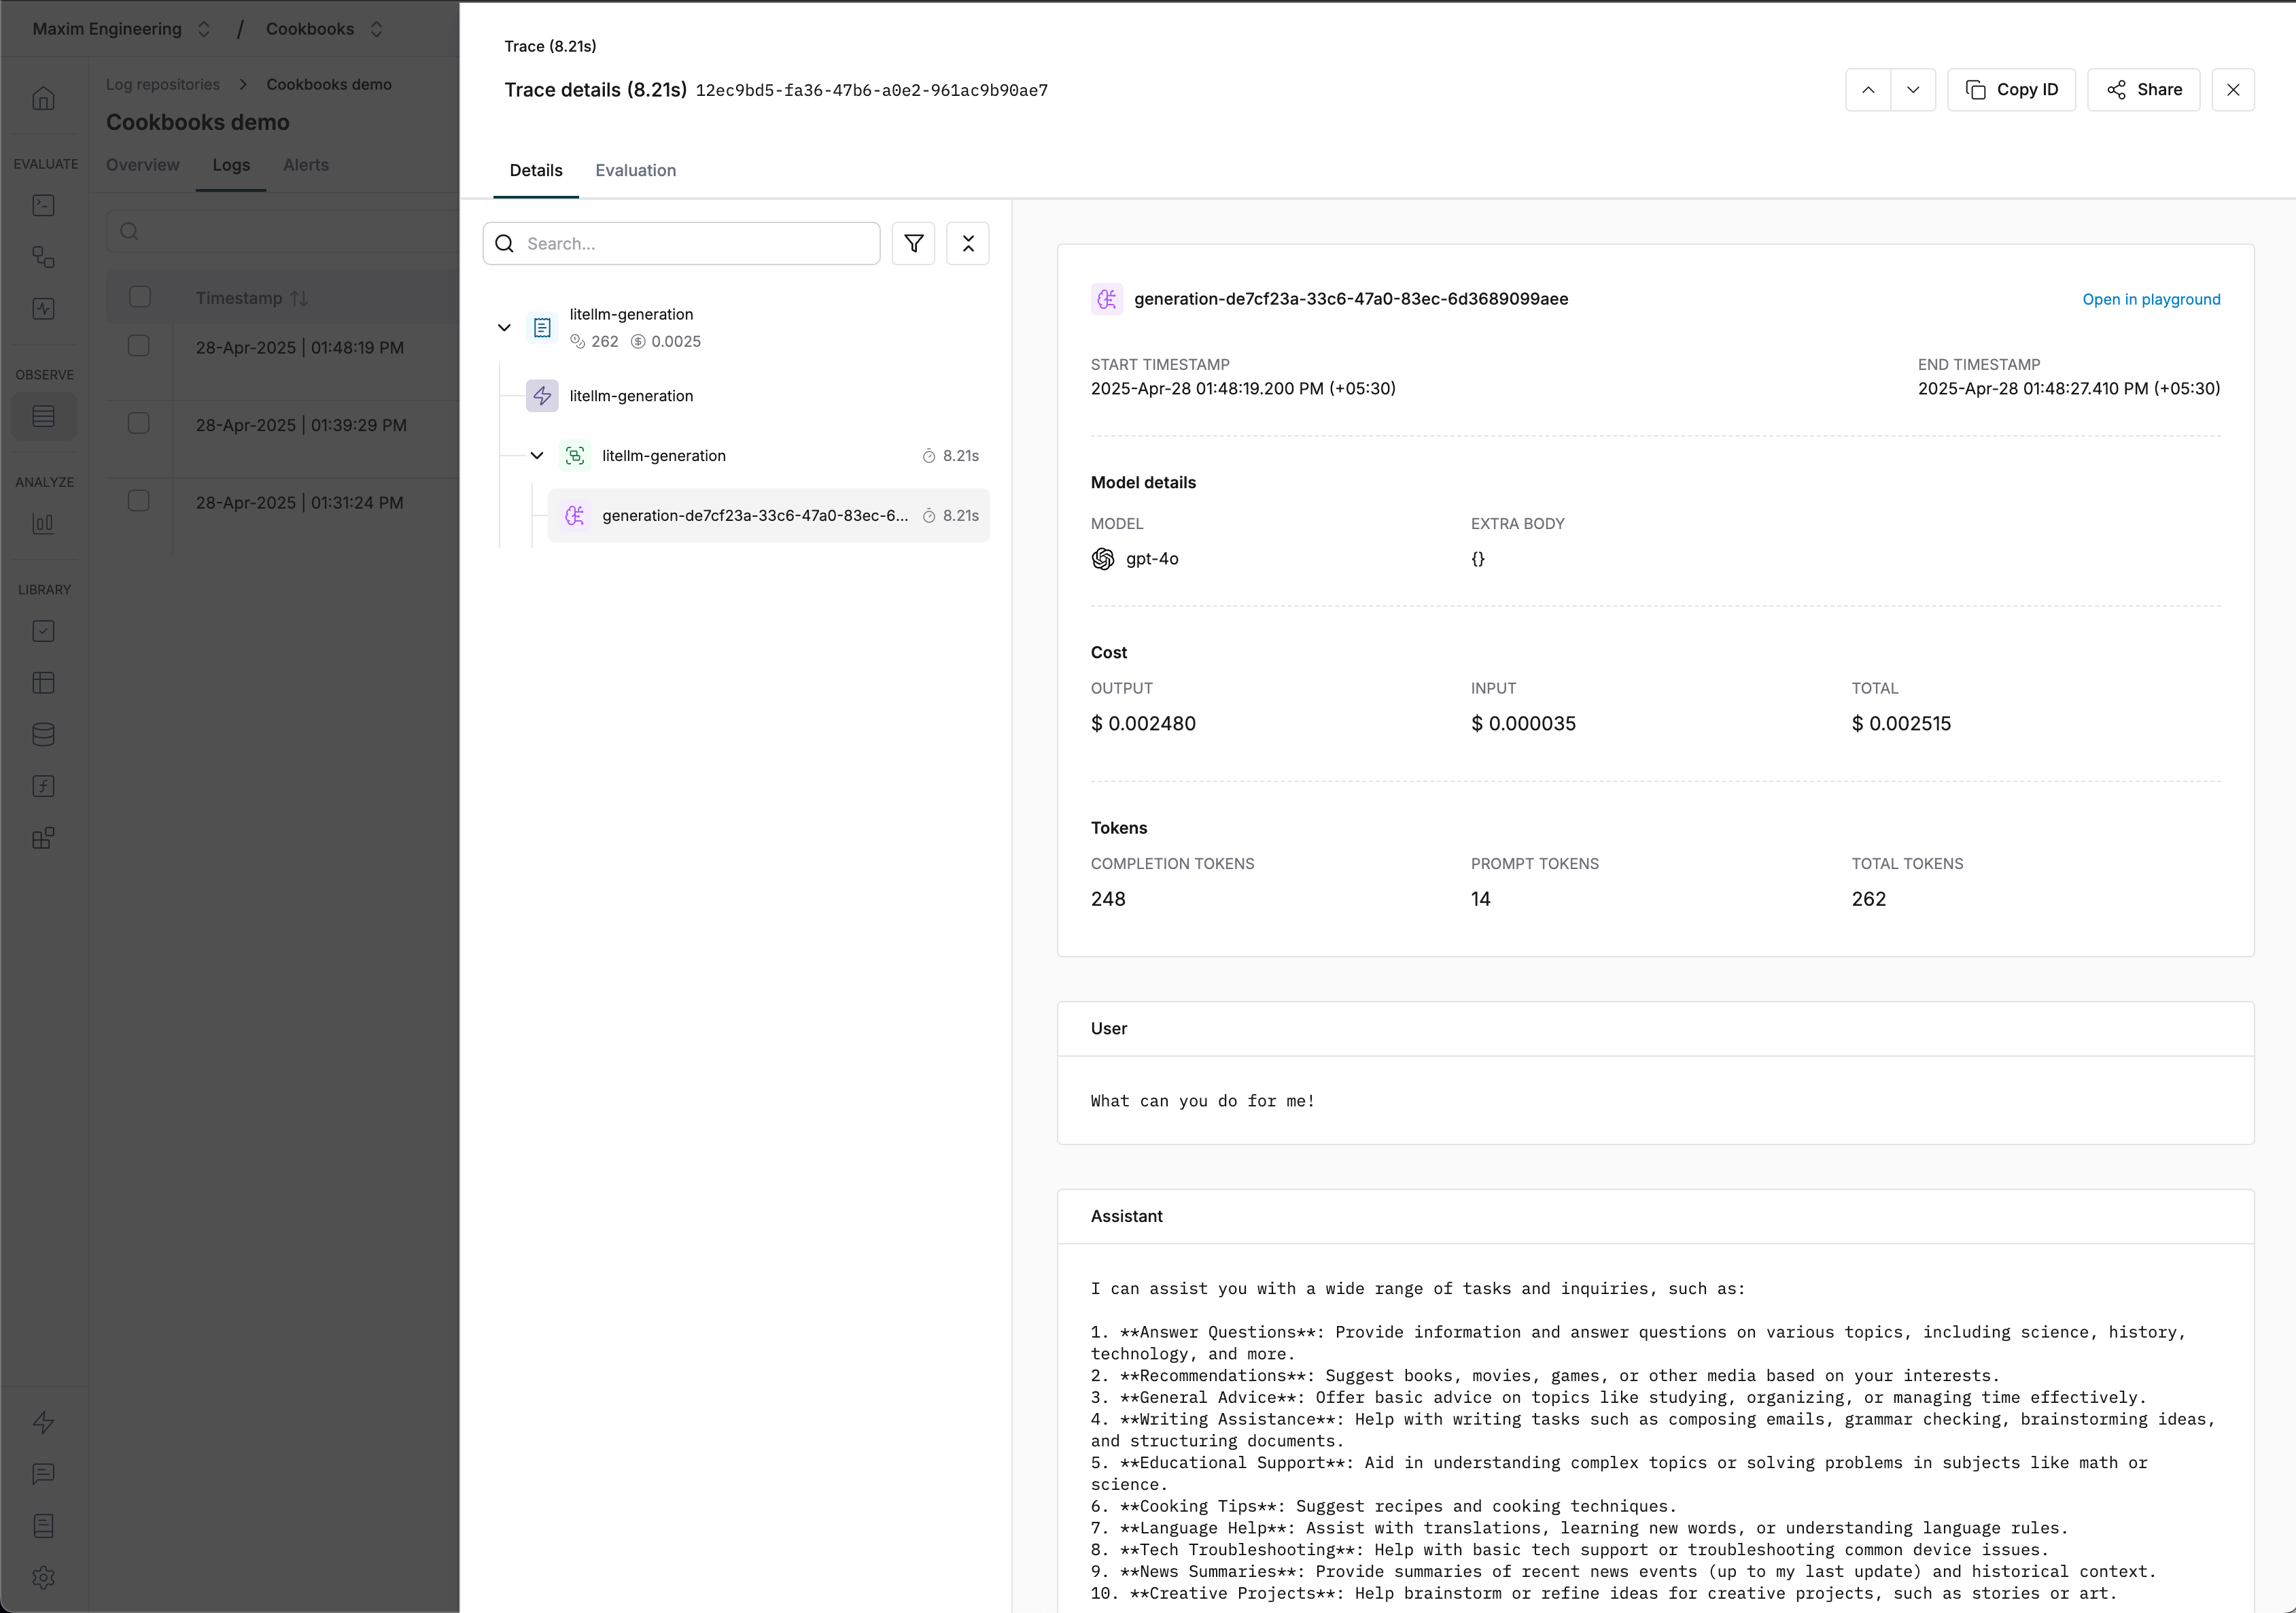This screenshot has width=2296, height=1613.
Task: Click the collapse all tree icon
Action: tap(967, 243)
